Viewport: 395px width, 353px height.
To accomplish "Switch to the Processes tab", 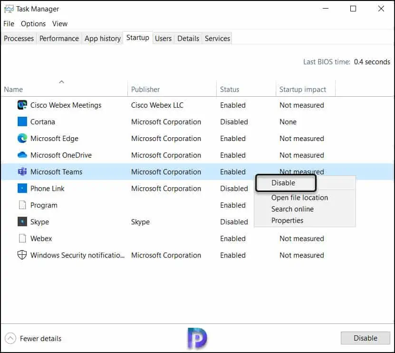I will (x=19, y=39).
